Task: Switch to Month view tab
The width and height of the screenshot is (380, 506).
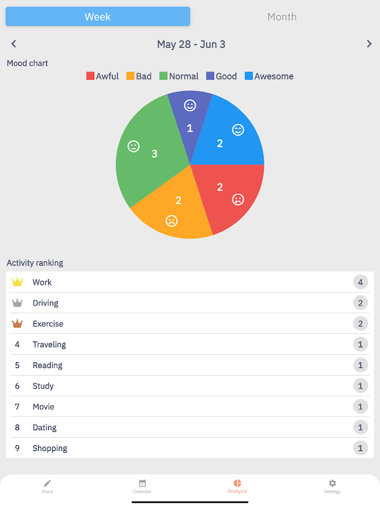Action: pos(282,17)
